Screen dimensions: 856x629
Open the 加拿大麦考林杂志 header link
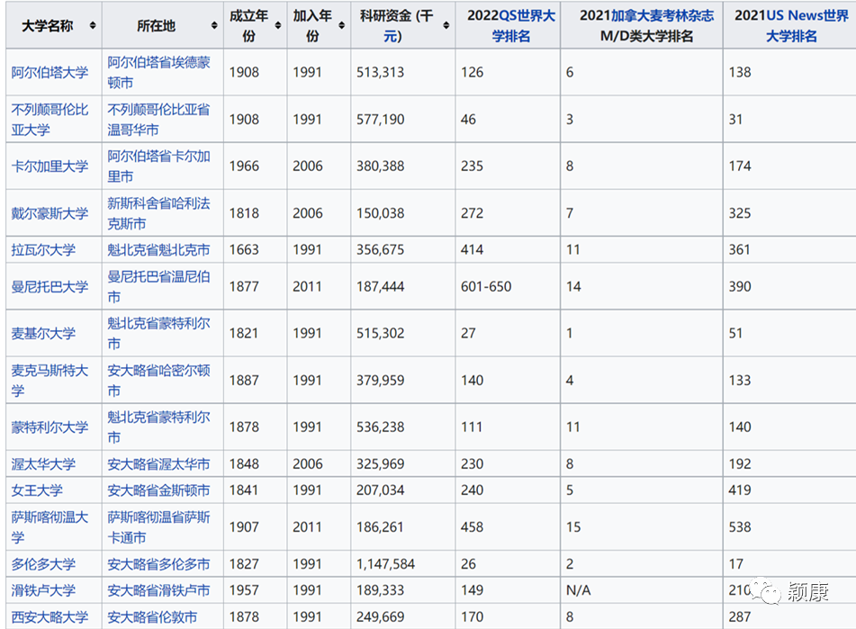662,15
